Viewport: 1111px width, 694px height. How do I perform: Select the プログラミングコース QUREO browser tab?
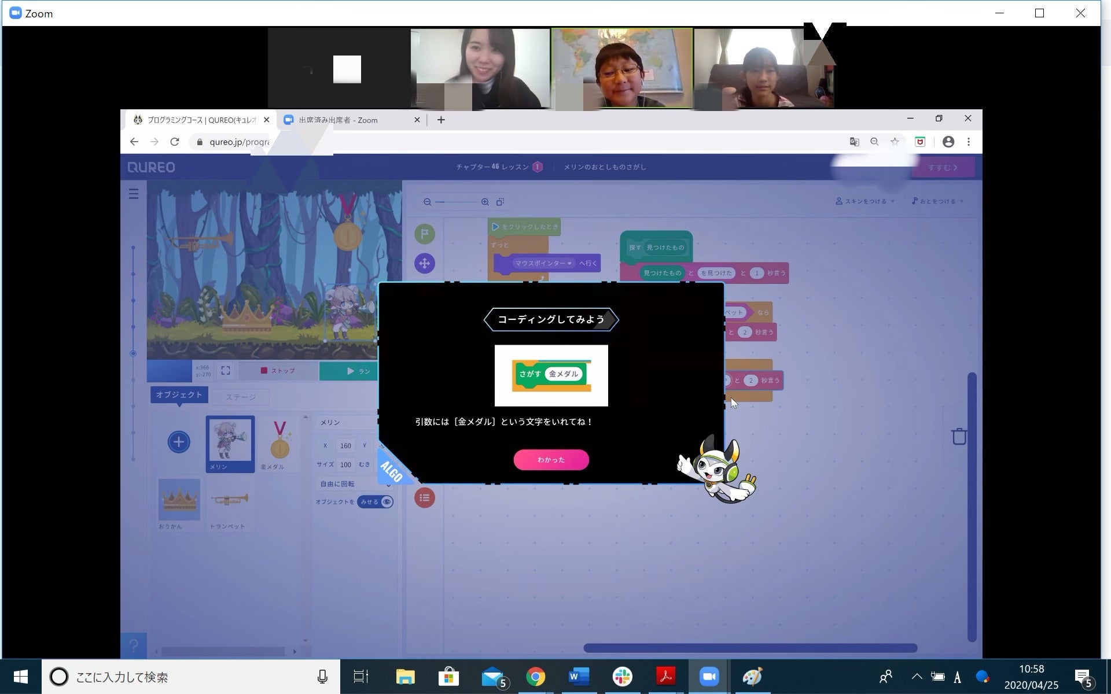(x=200, y=120)
